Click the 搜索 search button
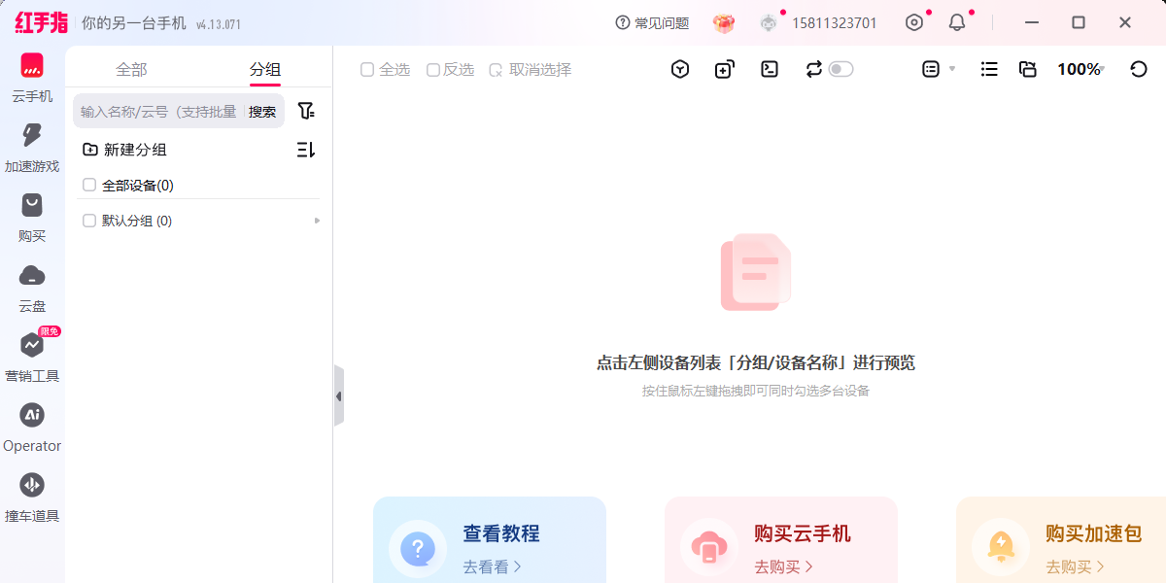 pos(262,112)
